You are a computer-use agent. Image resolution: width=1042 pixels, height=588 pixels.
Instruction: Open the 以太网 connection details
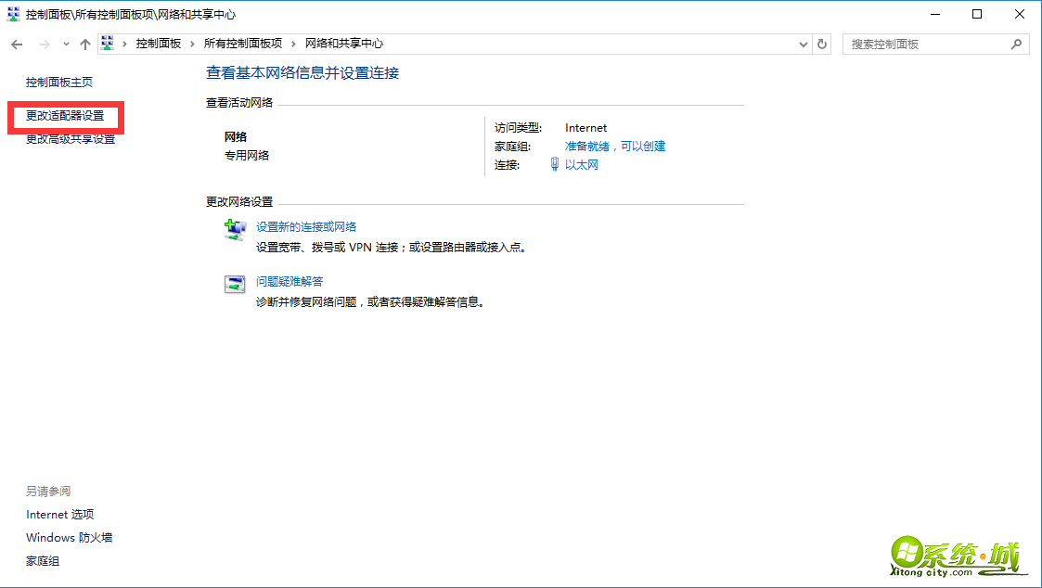(x=581, y=163)
